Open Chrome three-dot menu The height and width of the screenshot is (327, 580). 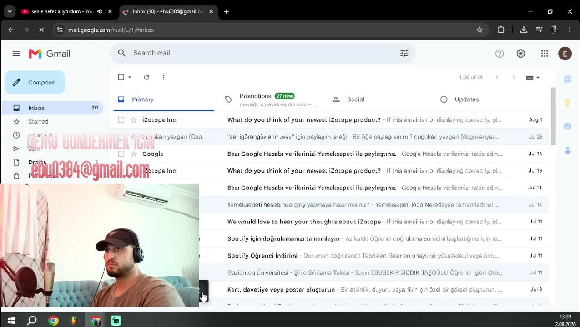(x=570, y=30)
